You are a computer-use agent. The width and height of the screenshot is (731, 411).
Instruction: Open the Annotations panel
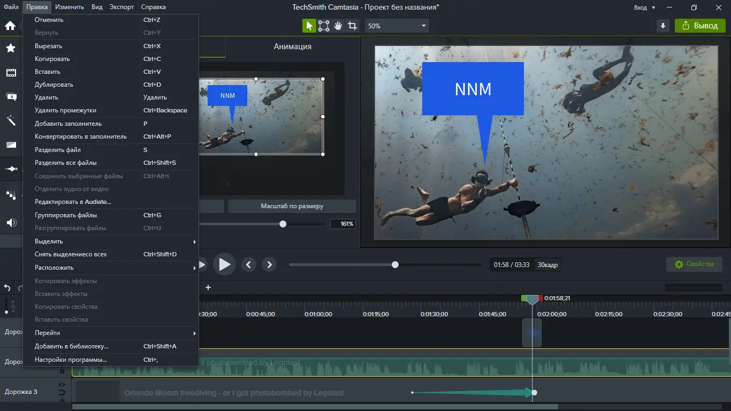11,97
